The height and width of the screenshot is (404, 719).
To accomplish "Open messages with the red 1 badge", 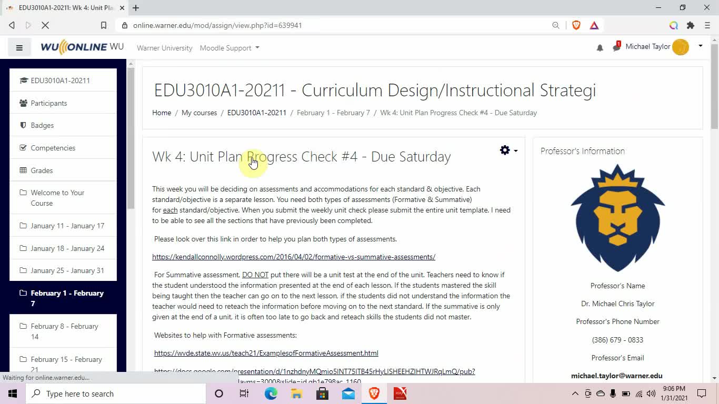I will [616, 47].
